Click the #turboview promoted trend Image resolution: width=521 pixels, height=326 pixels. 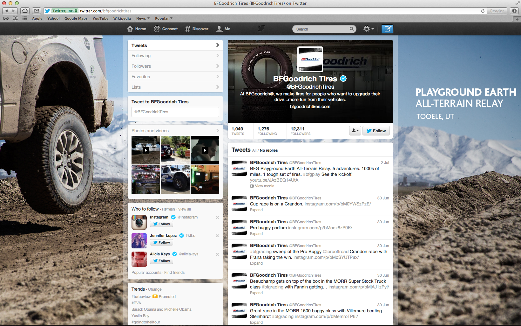pyautogui.click(x=141, y=297)
